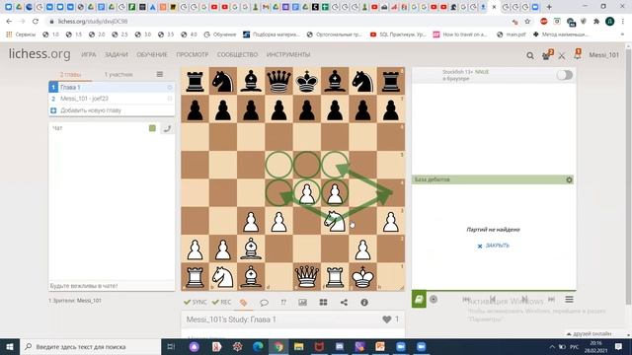This screenshot has width=632, height=355.
Task: Select chapter Глава 1
Action: click(x=112, y=88)
